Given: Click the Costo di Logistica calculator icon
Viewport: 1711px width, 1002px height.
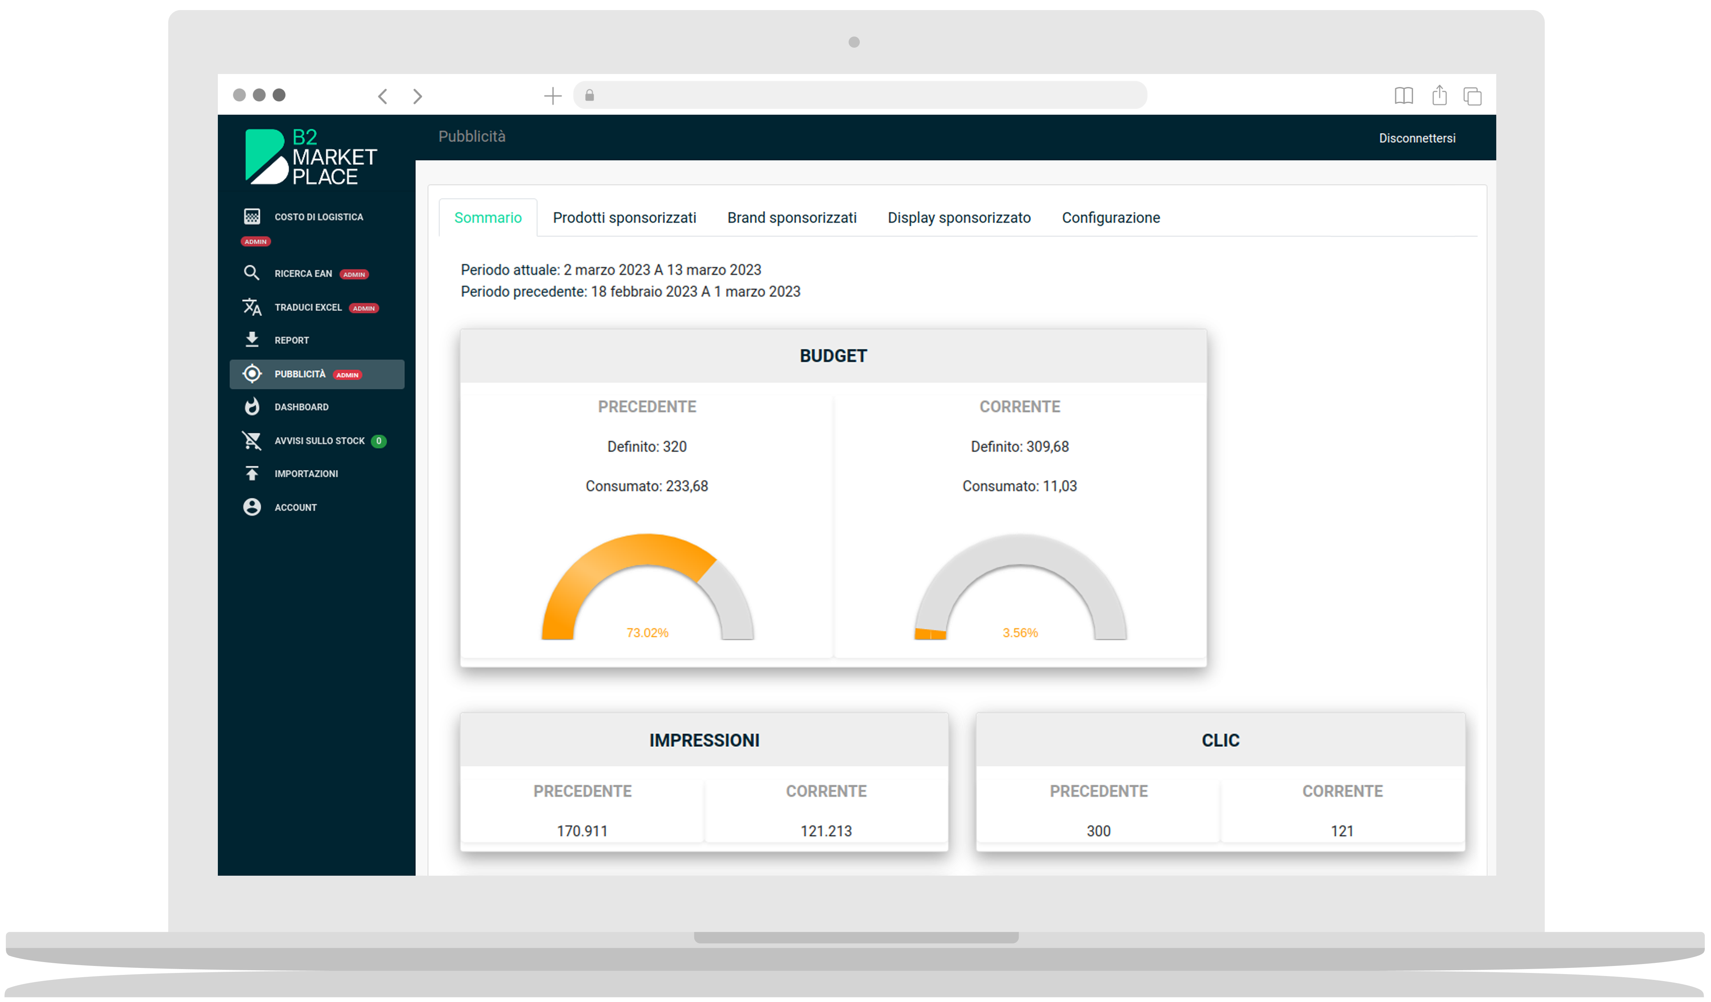Looking at the screenshot, I should (x=252, y=217).
